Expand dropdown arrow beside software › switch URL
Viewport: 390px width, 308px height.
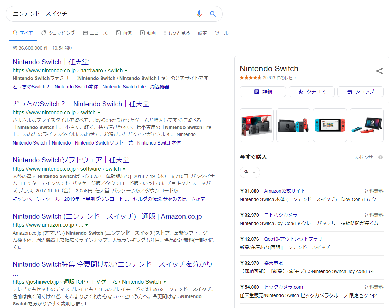click(124, 169)
